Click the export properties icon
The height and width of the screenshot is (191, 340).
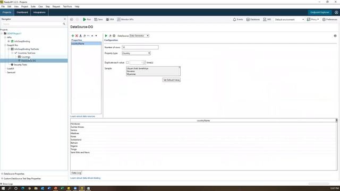[x=84, y=36]
